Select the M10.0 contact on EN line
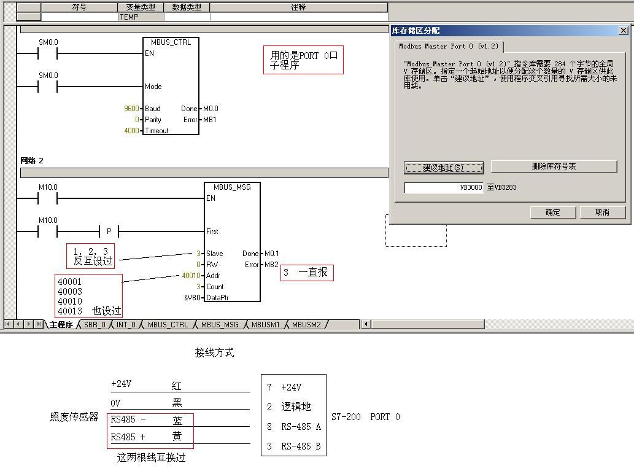Screen dimensions: 634x471 [x=48, y=198]
